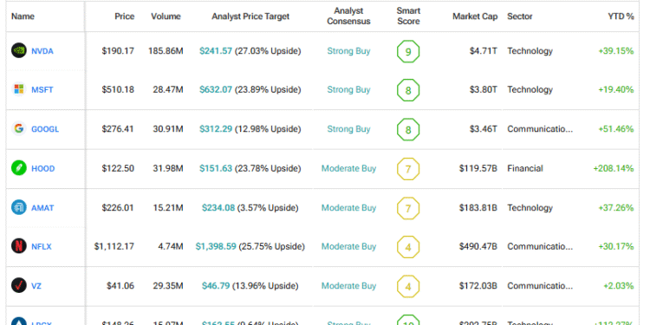Viewport: 650px width, 325px height.
Task: Click GOOGL's Smart Score 8 badge
Action: click(x=408, y=130)
